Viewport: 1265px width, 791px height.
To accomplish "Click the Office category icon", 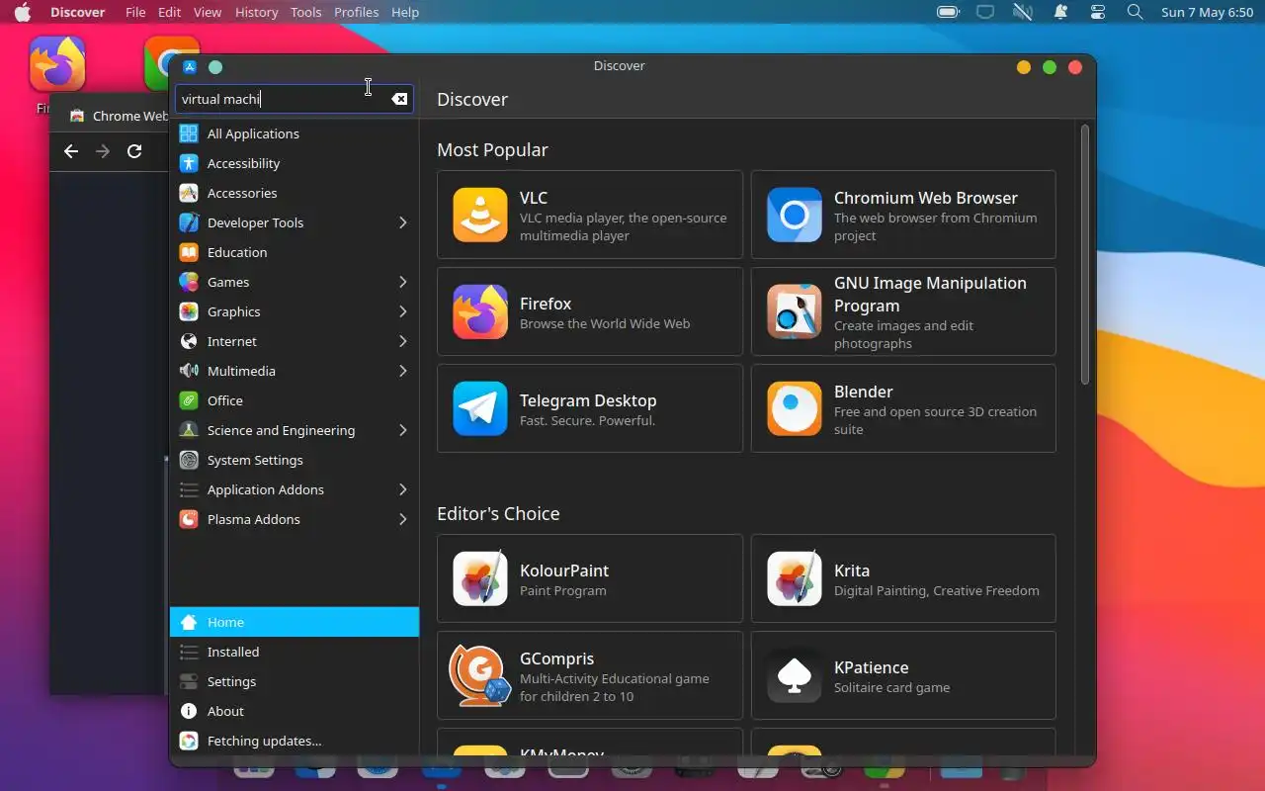I will coord(189,400).
